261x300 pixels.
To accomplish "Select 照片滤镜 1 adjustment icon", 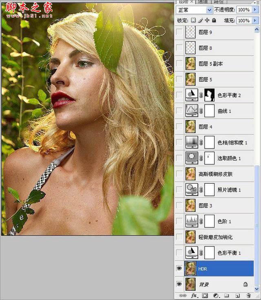I will [x=192, y=189].
